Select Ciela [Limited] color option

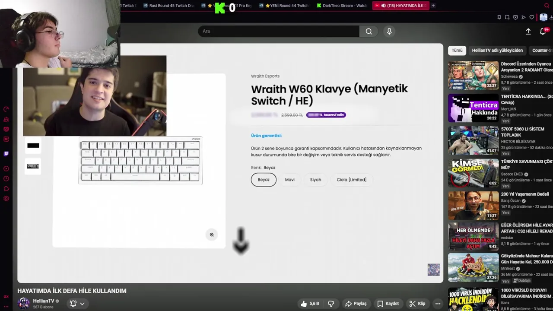click(x=351, y=180)
